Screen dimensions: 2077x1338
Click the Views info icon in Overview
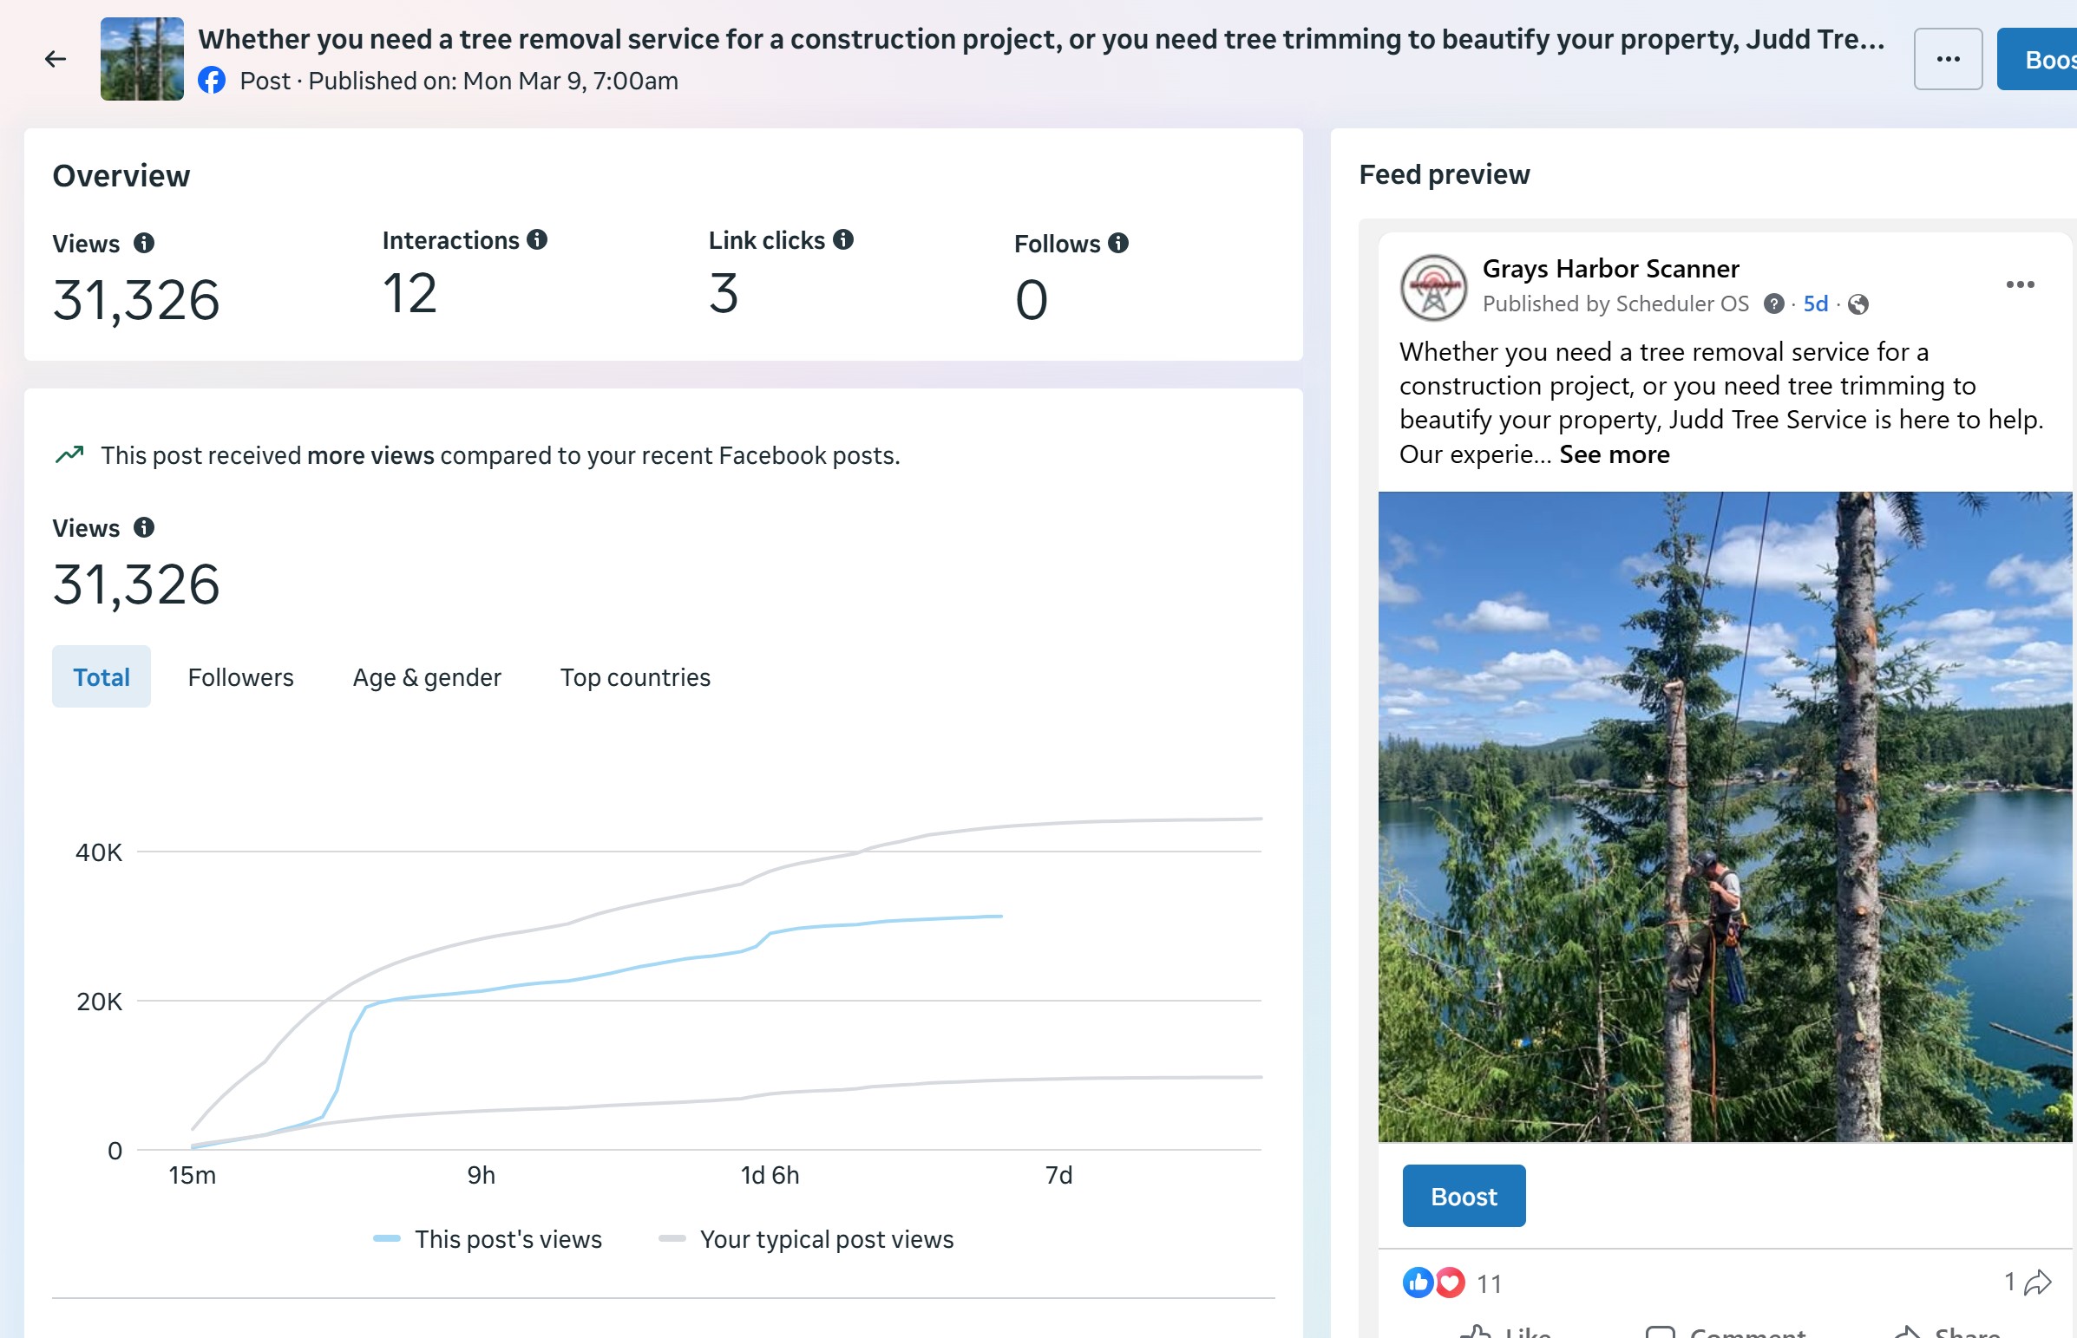[144, 244]
